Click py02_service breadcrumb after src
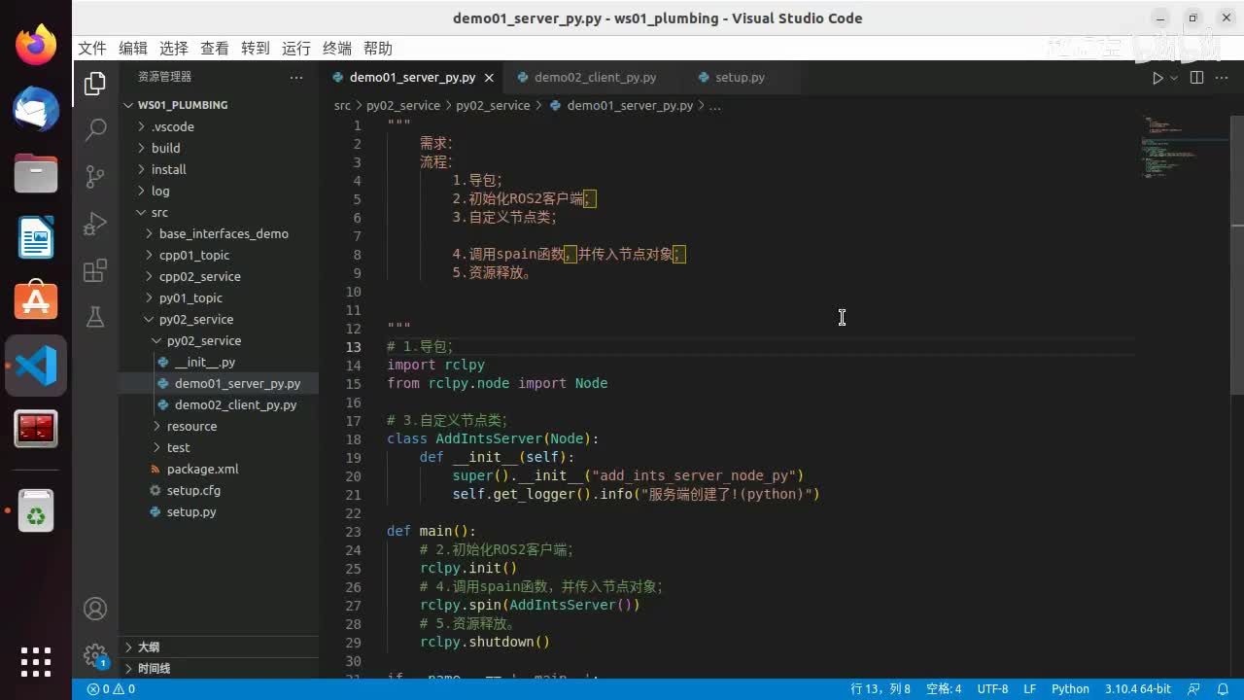The image size is (1244, 700). point(402,105)
